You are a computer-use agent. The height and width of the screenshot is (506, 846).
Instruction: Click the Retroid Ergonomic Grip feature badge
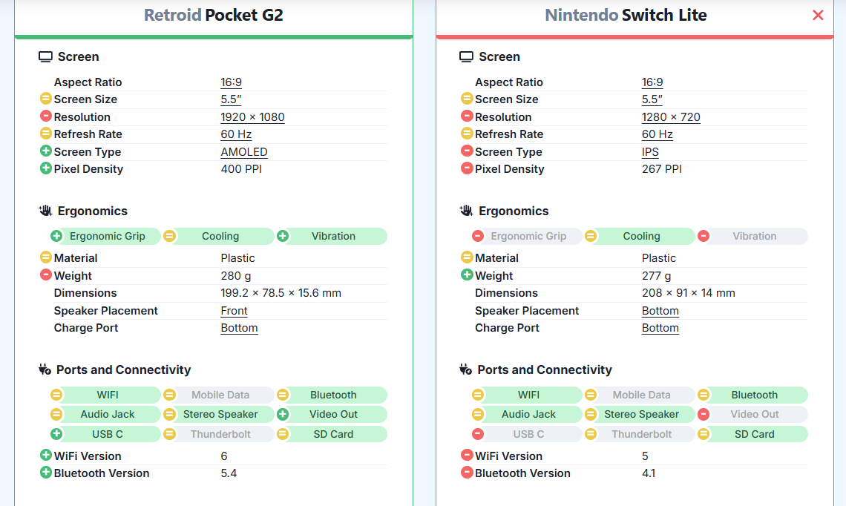pyautogui.click(x=105, y=236)
